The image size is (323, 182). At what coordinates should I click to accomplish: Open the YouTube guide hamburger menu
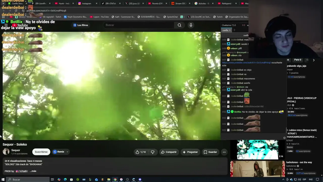click(x=6, y=25)
